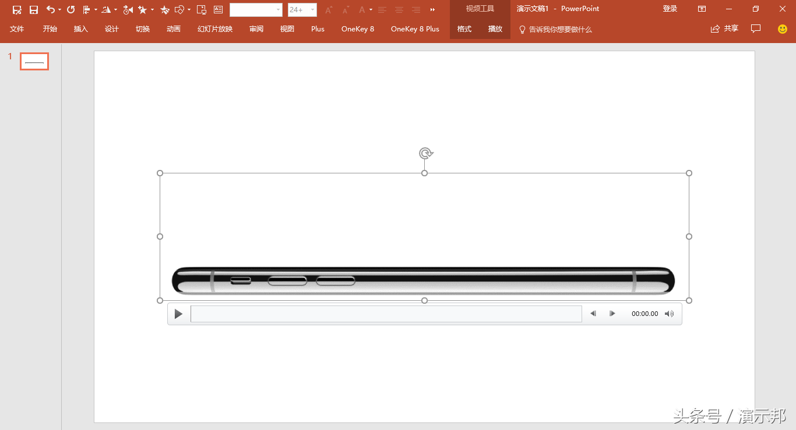Click the Align Left text icon

pyautogui.click(x=382, y=9)
